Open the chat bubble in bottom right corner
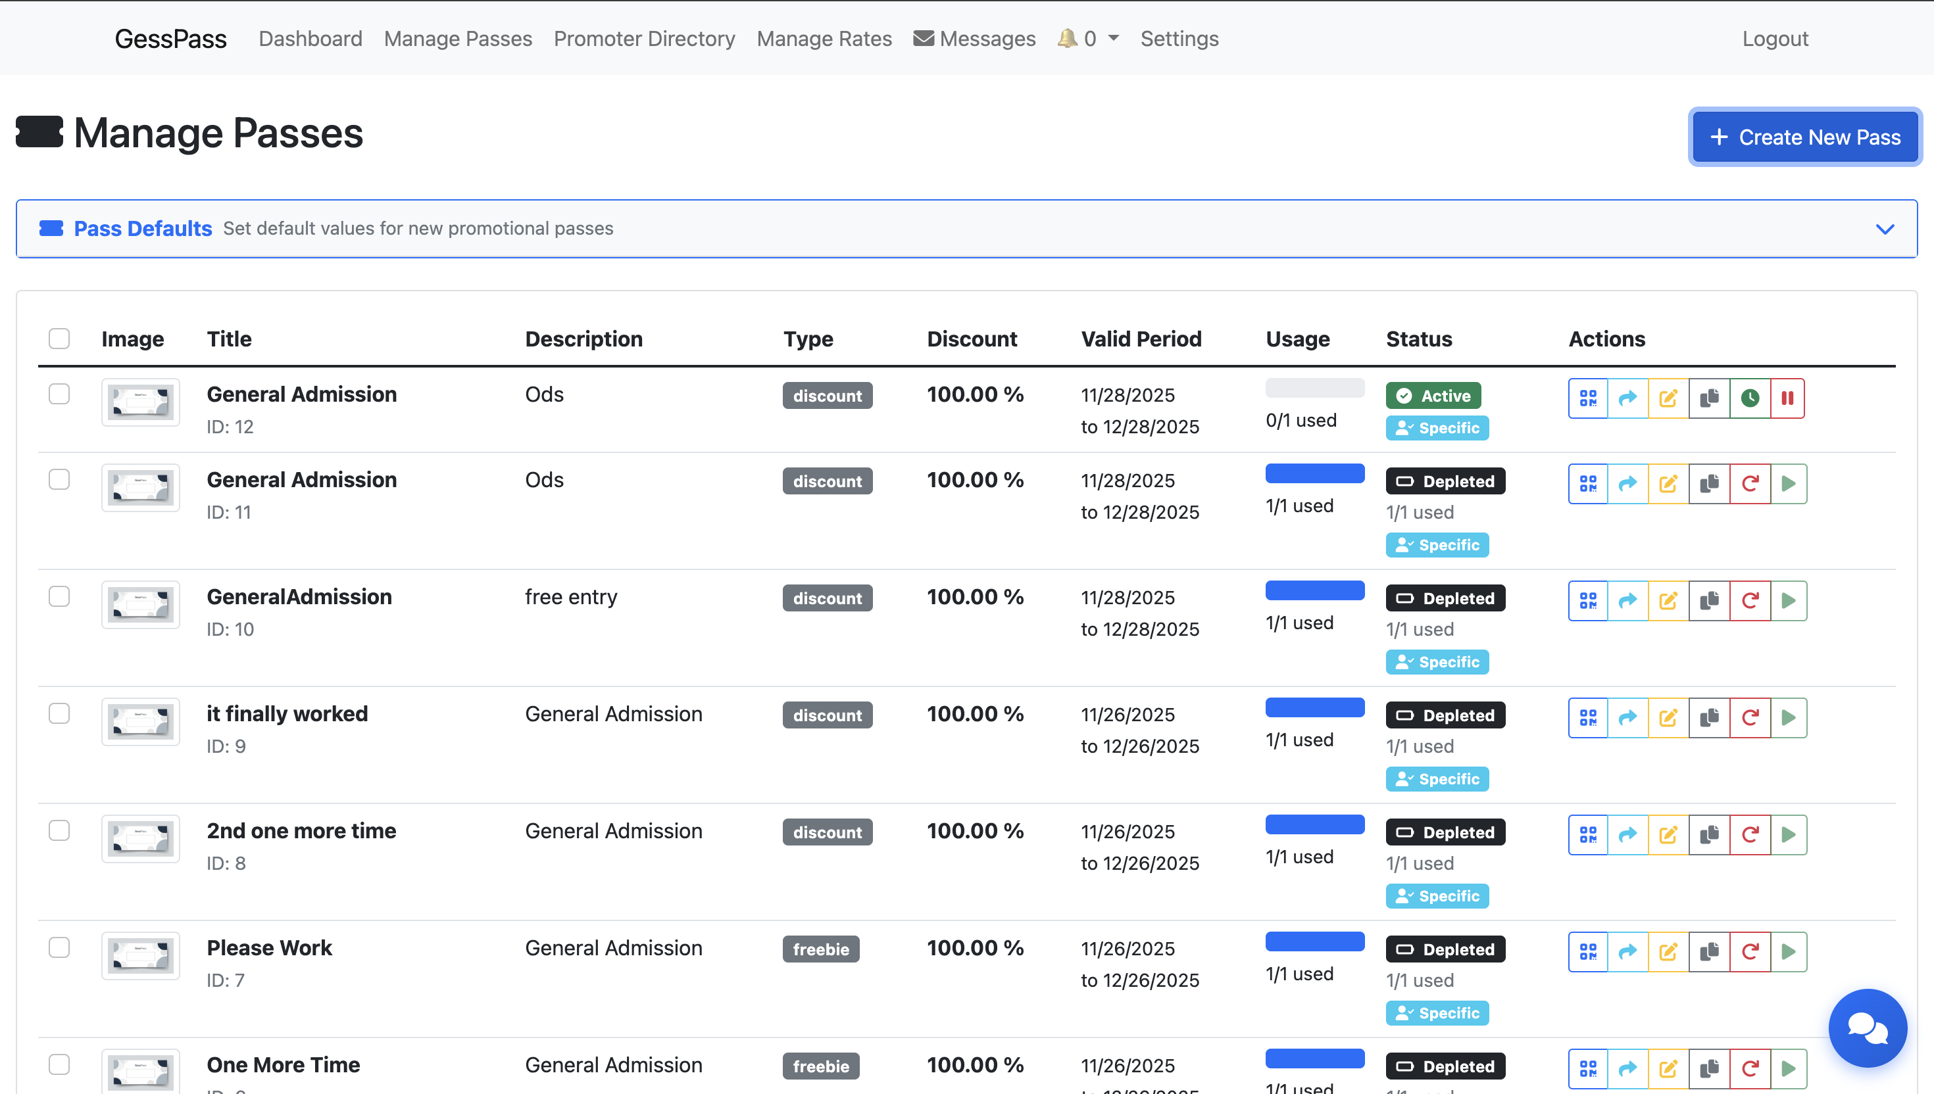Screen dimensions: 1934x1094 1868,1028
